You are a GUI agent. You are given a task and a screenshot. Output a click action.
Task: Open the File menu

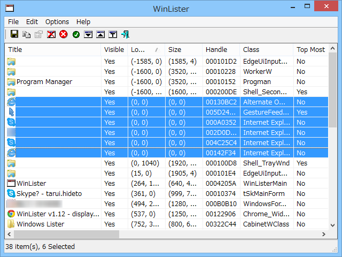(x=13, y=22)
